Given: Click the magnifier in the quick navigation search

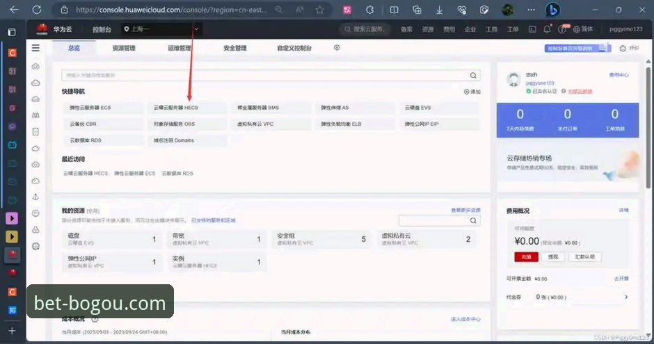Looking at the screenshot, I should pyautogui.click(x=473, y=75).
